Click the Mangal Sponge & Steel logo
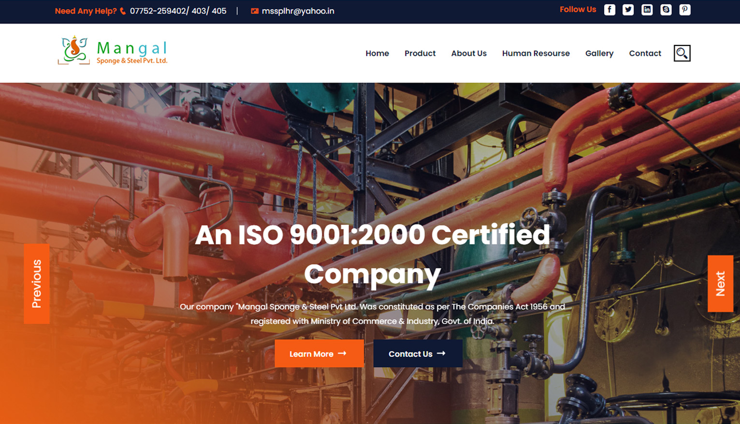The image size is (740, 424). point(113,51)
